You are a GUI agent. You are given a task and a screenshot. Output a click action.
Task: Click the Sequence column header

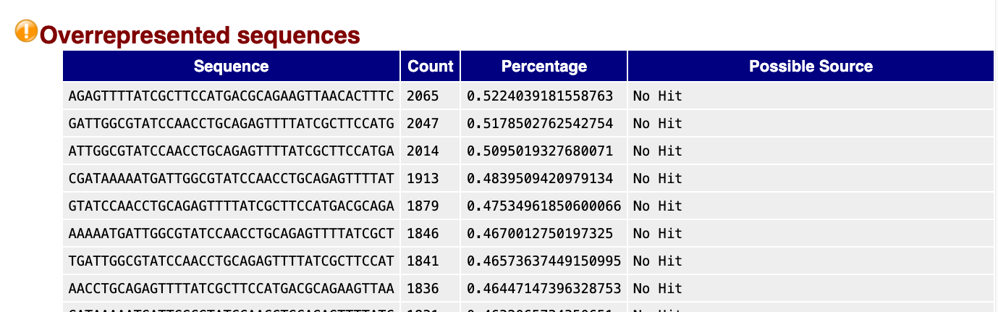[231, 67]
